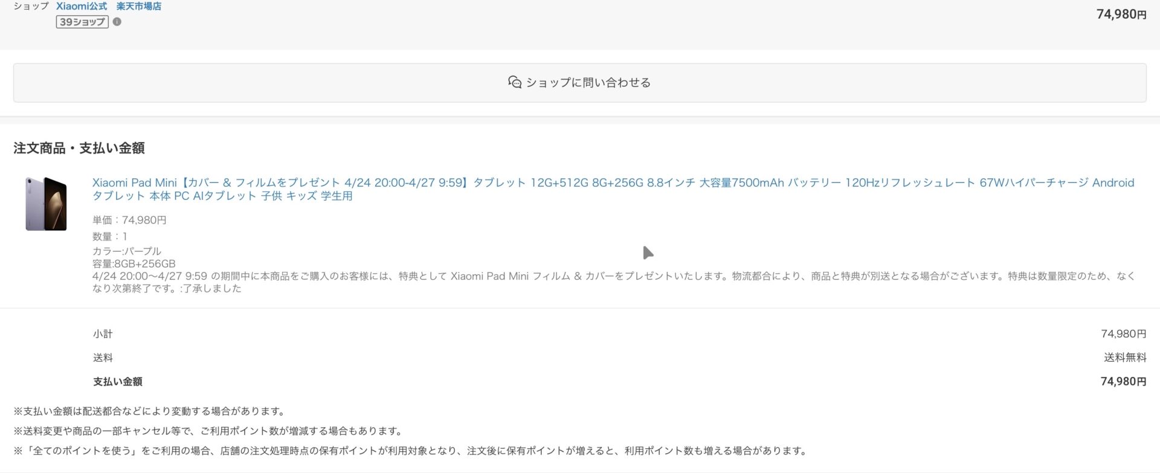
Task: Click the 小計 label
Action: click(x=103, y=334)
